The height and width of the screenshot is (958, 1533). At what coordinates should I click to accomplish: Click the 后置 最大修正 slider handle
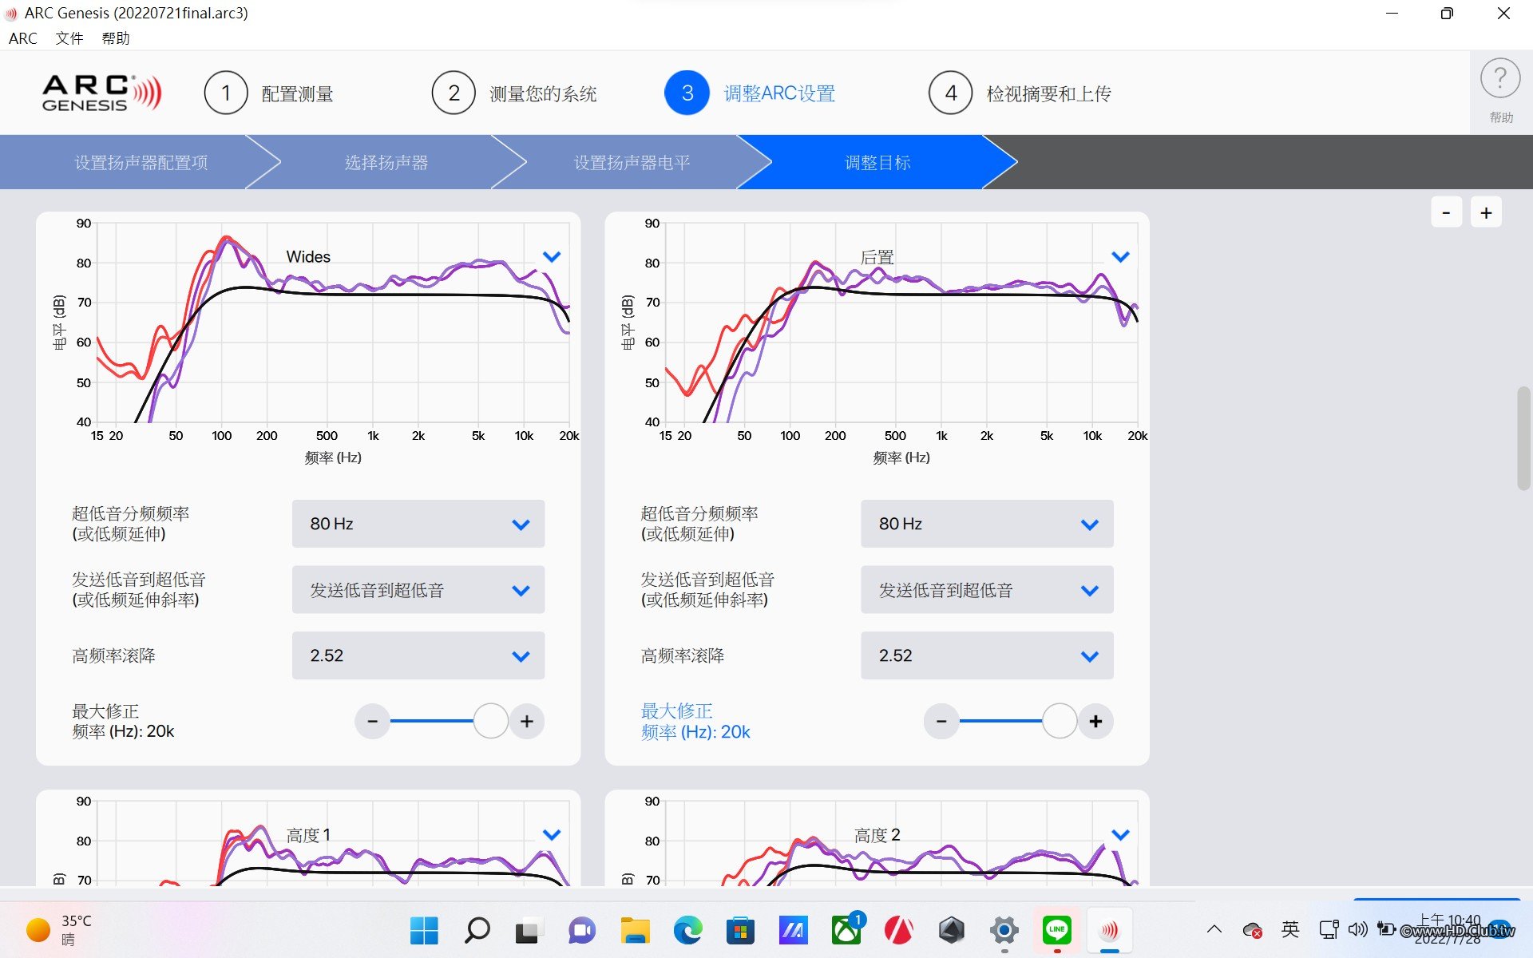1060,721
